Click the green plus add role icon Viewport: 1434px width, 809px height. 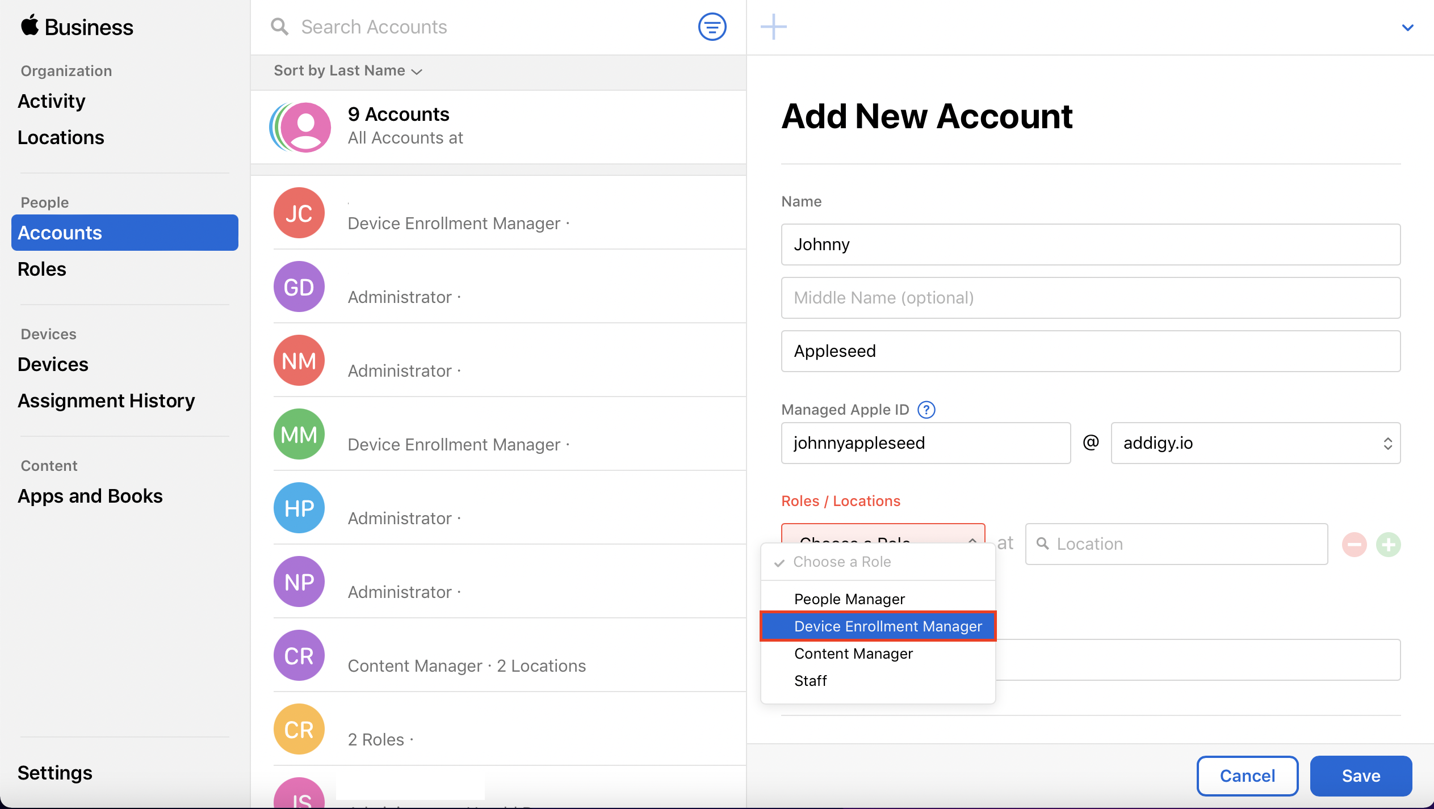tap(1389, 545)
